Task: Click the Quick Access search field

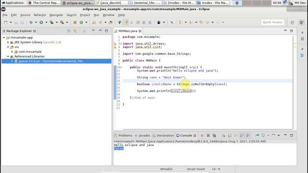Action: click(x=273, y=22)
